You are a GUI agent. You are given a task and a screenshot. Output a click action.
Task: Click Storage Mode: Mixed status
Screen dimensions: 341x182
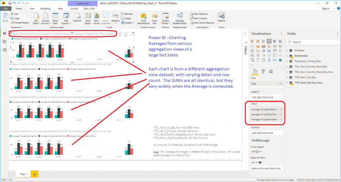275,180
